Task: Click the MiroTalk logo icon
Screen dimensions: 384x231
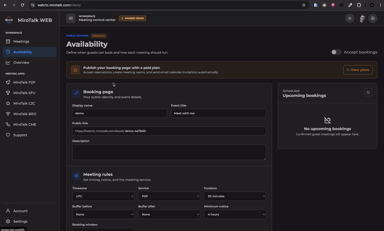Action: click(9, 20)
